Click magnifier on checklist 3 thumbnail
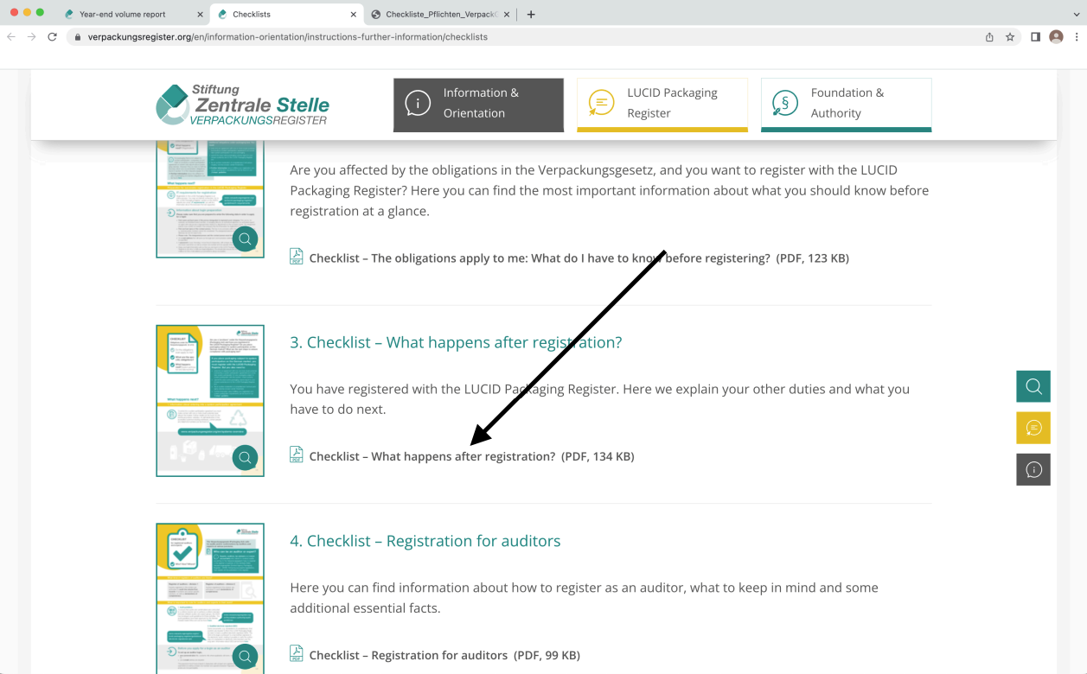 coord(245,458)
